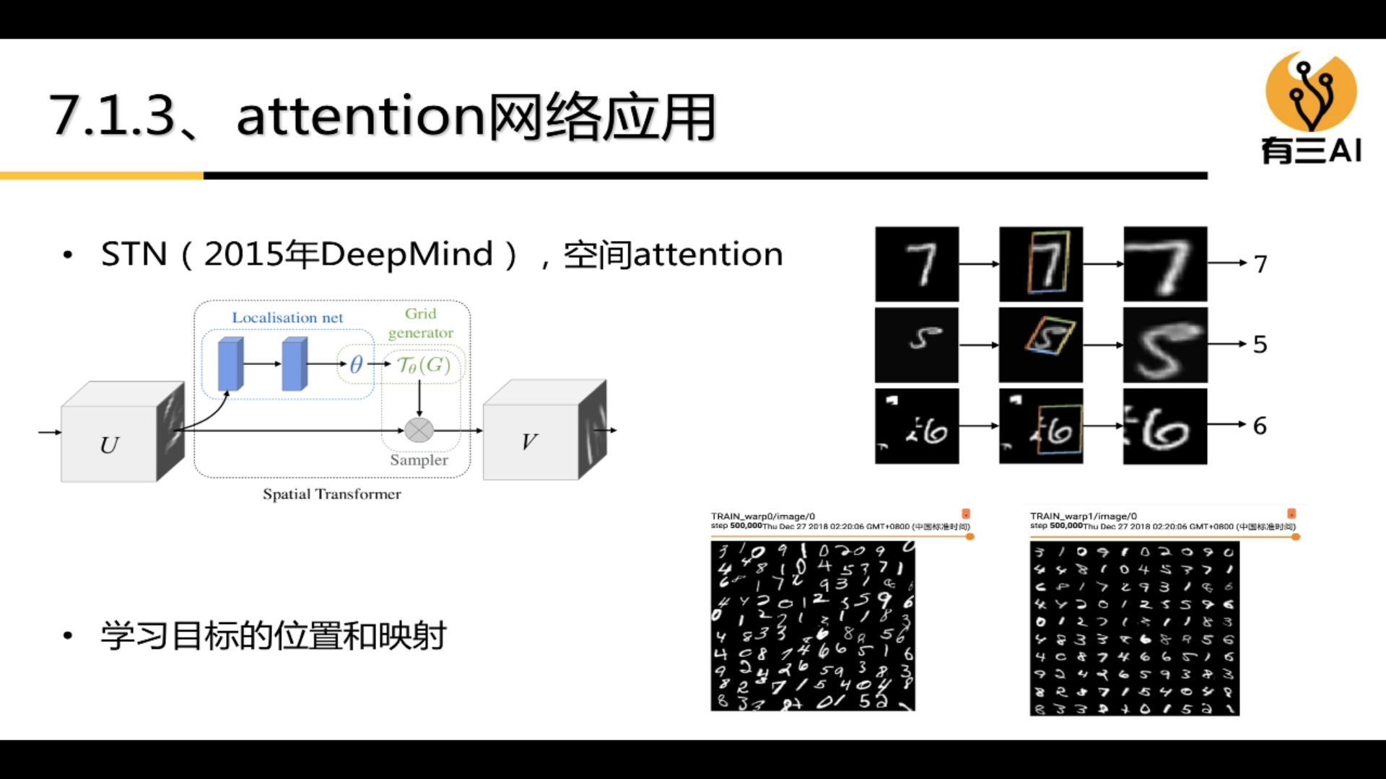The width and height of the screenshot is (1386, 779).
Task: Click the Spatial Transformer label
Action: click(331, 493)
